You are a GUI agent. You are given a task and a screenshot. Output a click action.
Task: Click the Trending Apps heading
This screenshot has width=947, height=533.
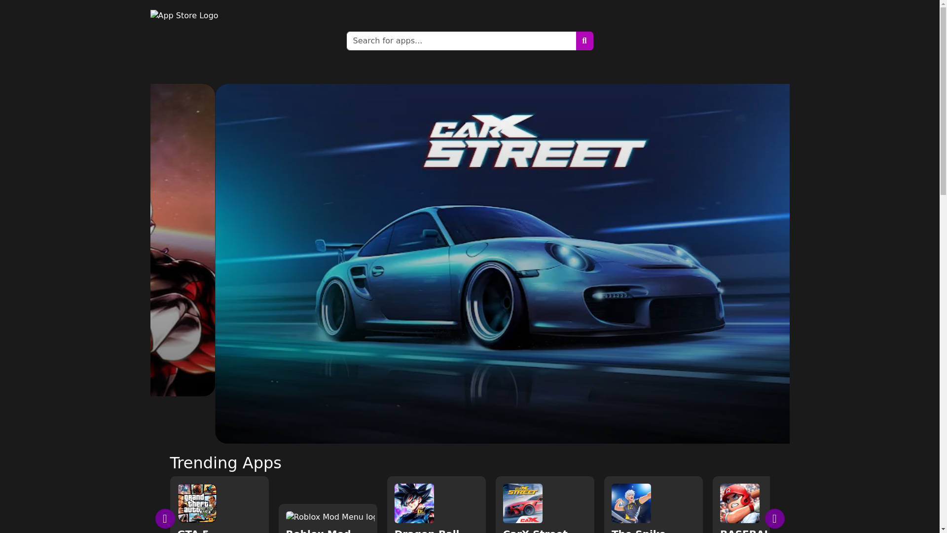[x=225, y=463]
